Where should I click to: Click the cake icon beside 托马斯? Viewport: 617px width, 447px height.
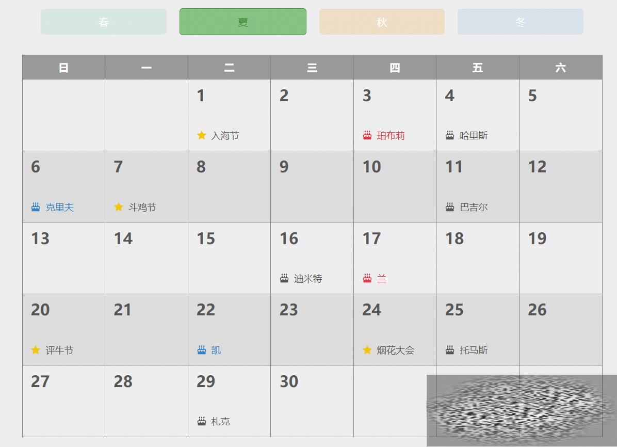pyautogui.click(x=450, y=350)
